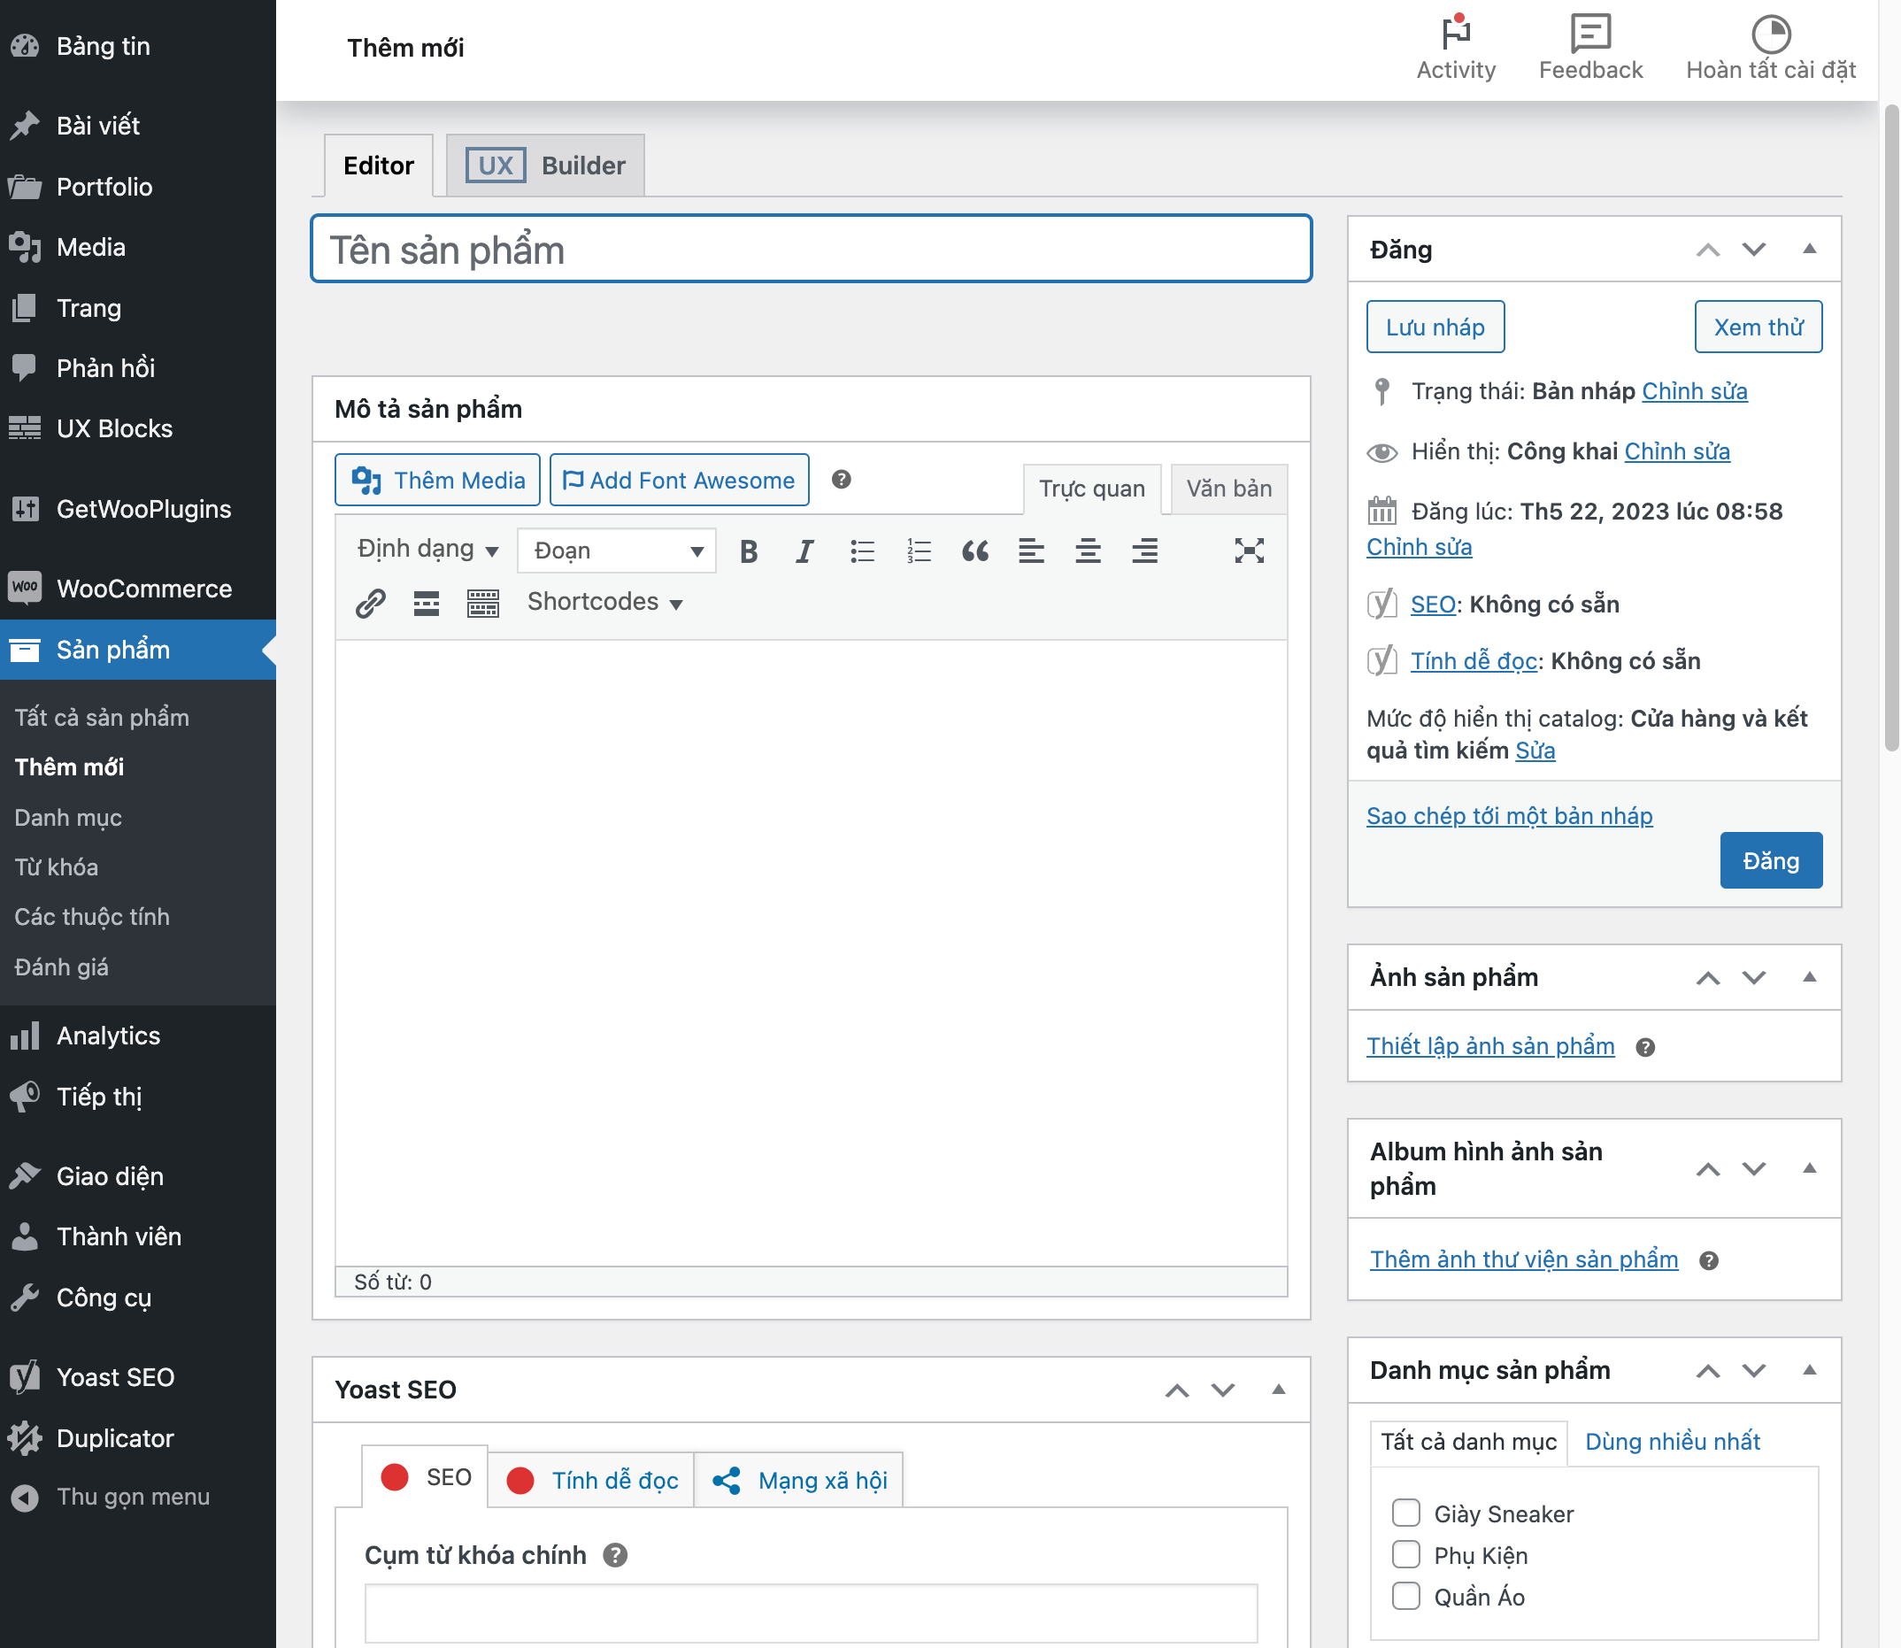Open the Tính dễ đọc Yoast tab
This screenshot has width=1901, height=1648.
tap(591, 1480)
